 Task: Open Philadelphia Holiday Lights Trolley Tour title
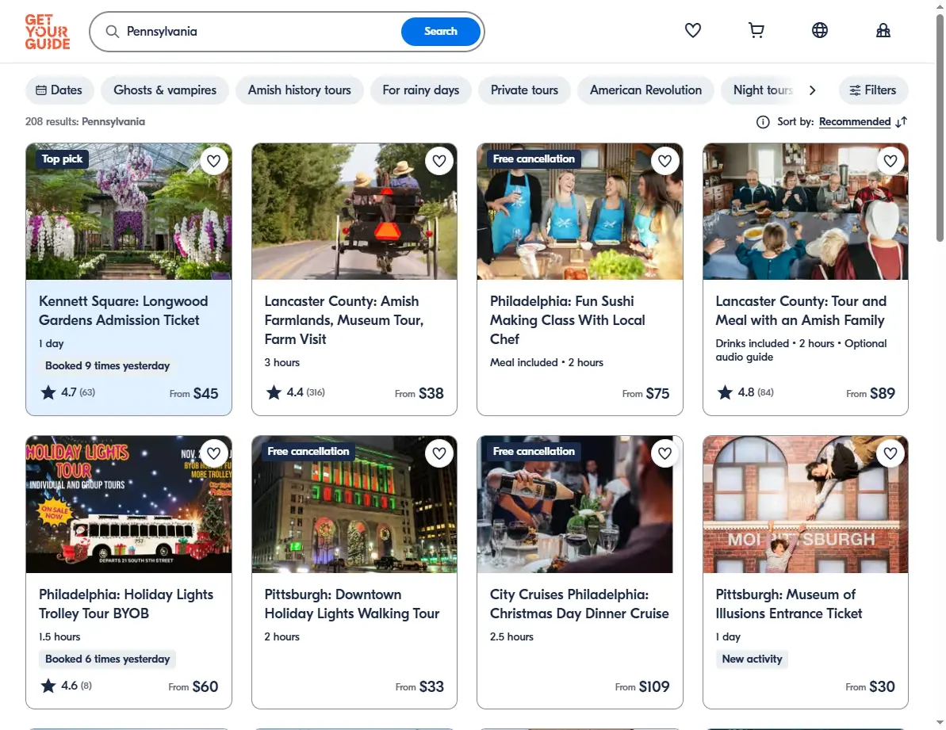coord(125,604)
